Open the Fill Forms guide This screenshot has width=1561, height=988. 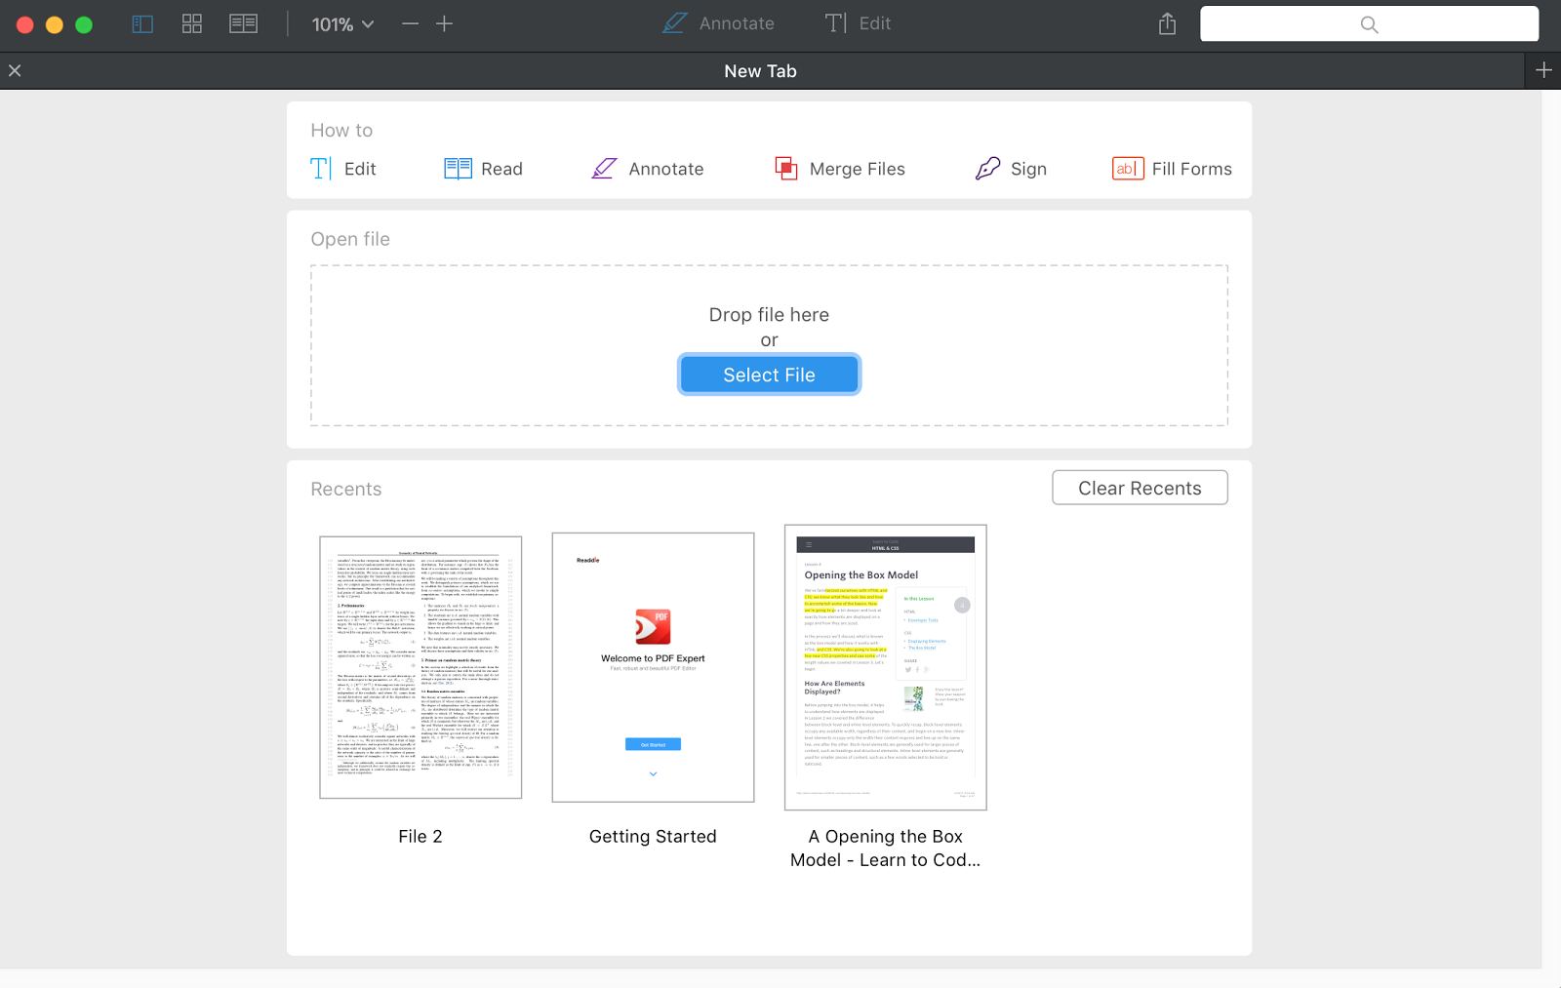(1172, 169)
